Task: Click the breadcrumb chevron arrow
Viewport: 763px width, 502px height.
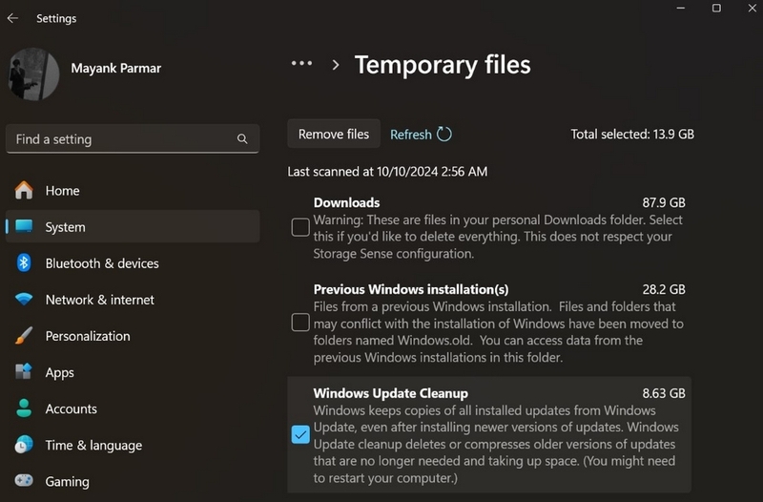Action: tap(336, 65)
